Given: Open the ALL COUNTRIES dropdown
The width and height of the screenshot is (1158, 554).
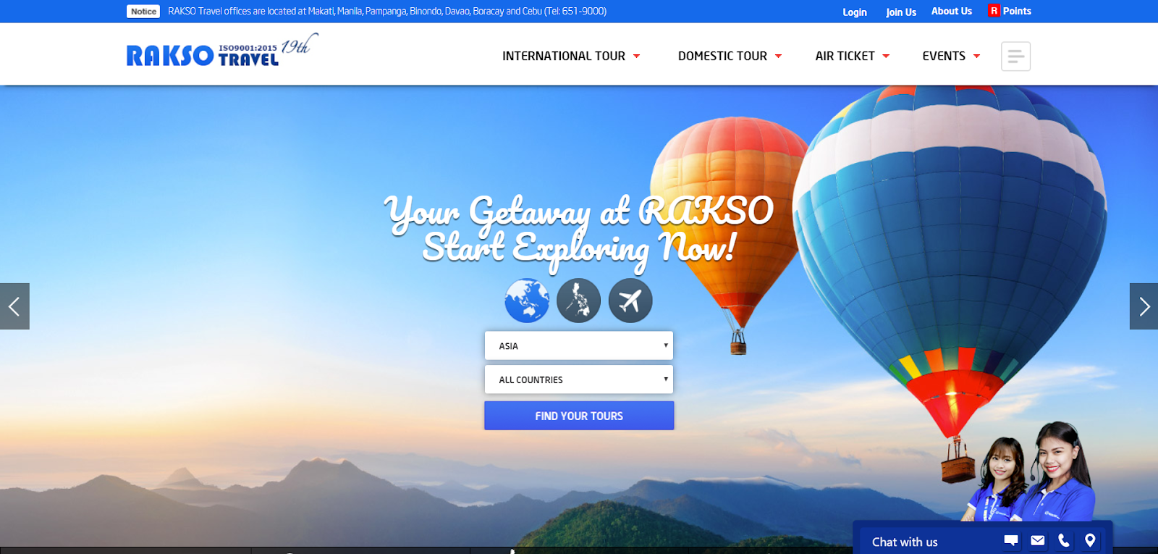Looking at the screenshot, I should coord(579,379).
